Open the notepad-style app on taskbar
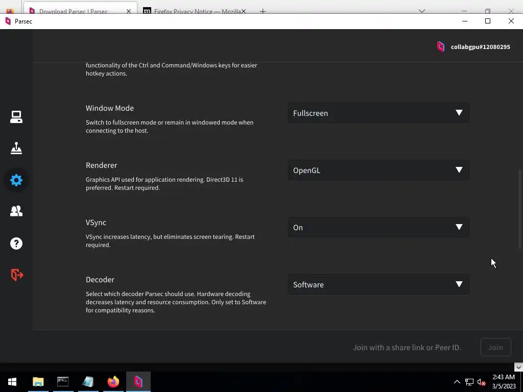This screenshot has width=523, height=392. (88, 382)
